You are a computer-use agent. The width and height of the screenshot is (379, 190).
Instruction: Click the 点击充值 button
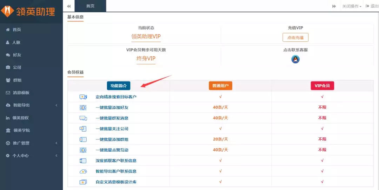pos(295,38)
